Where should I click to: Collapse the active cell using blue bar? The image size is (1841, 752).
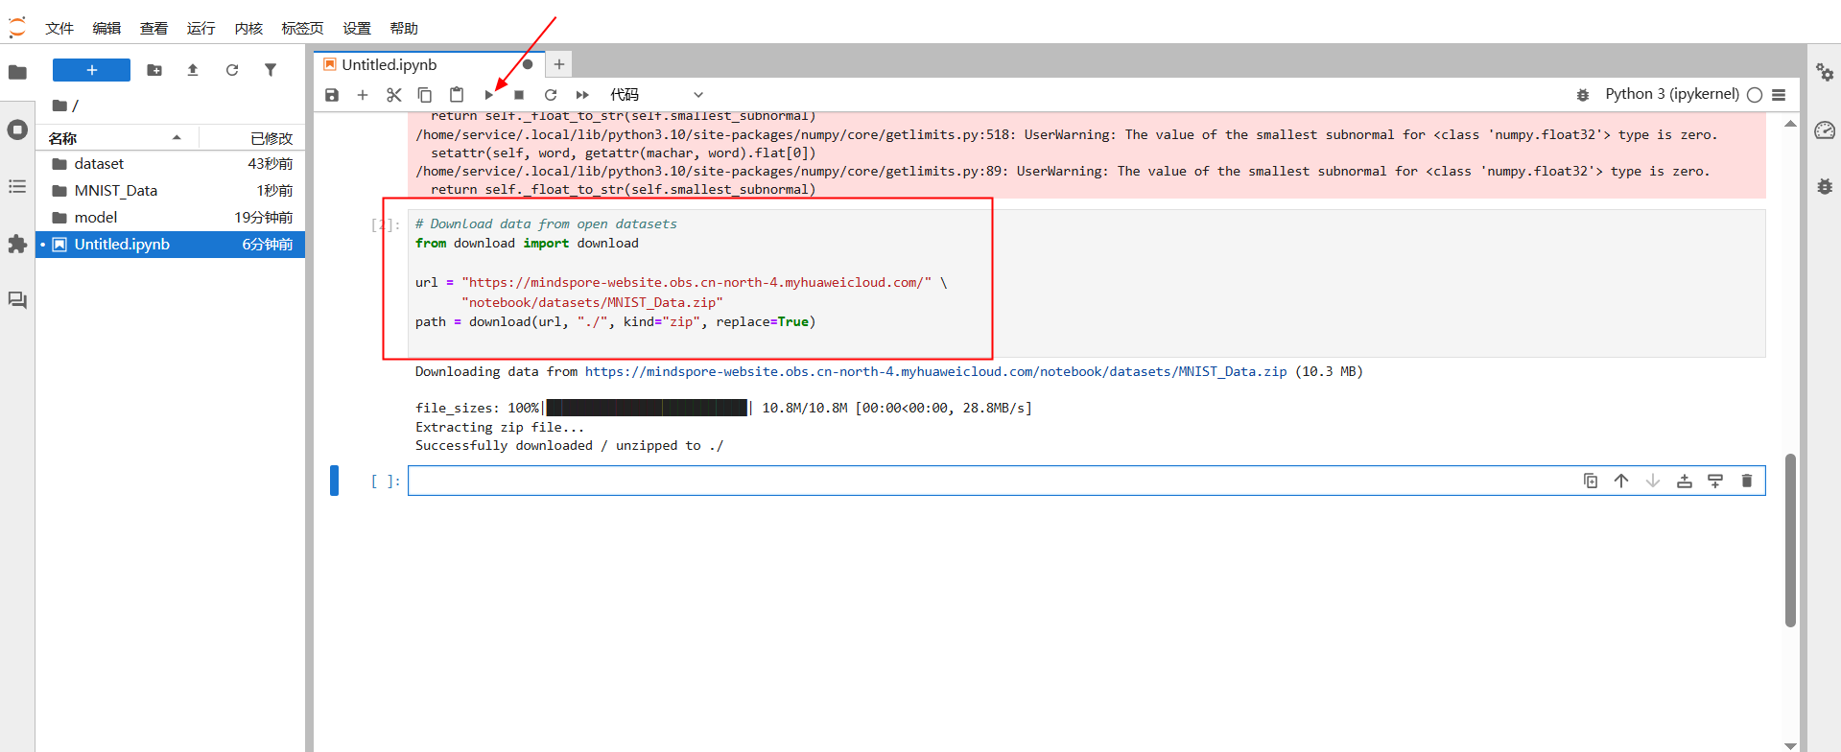[334, 481]
